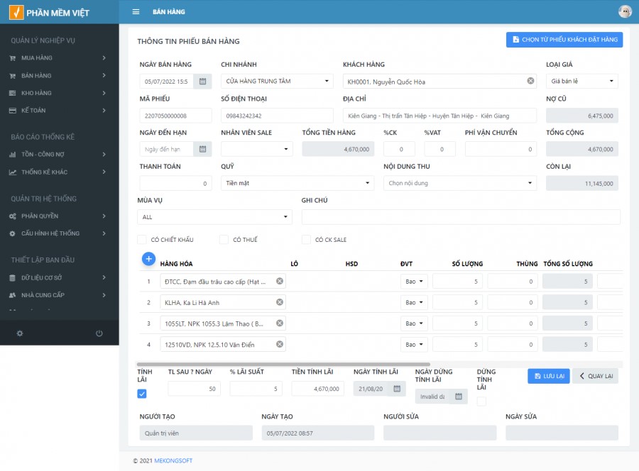
Task: Enable the Có chiết khấu checkbox
Action: point(142,240)
